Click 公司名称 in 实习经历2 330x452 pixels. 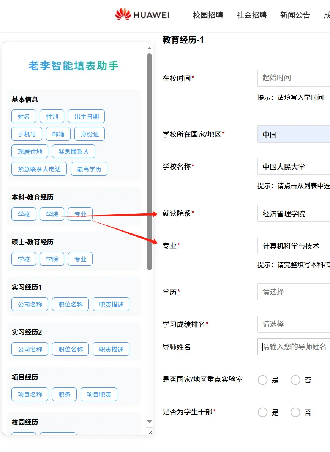click(x=30, y=349)
